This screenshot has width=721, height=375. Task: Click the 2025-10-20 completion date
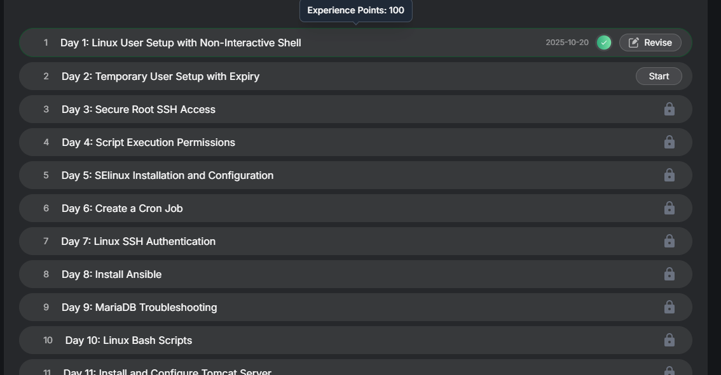[567, 43]
